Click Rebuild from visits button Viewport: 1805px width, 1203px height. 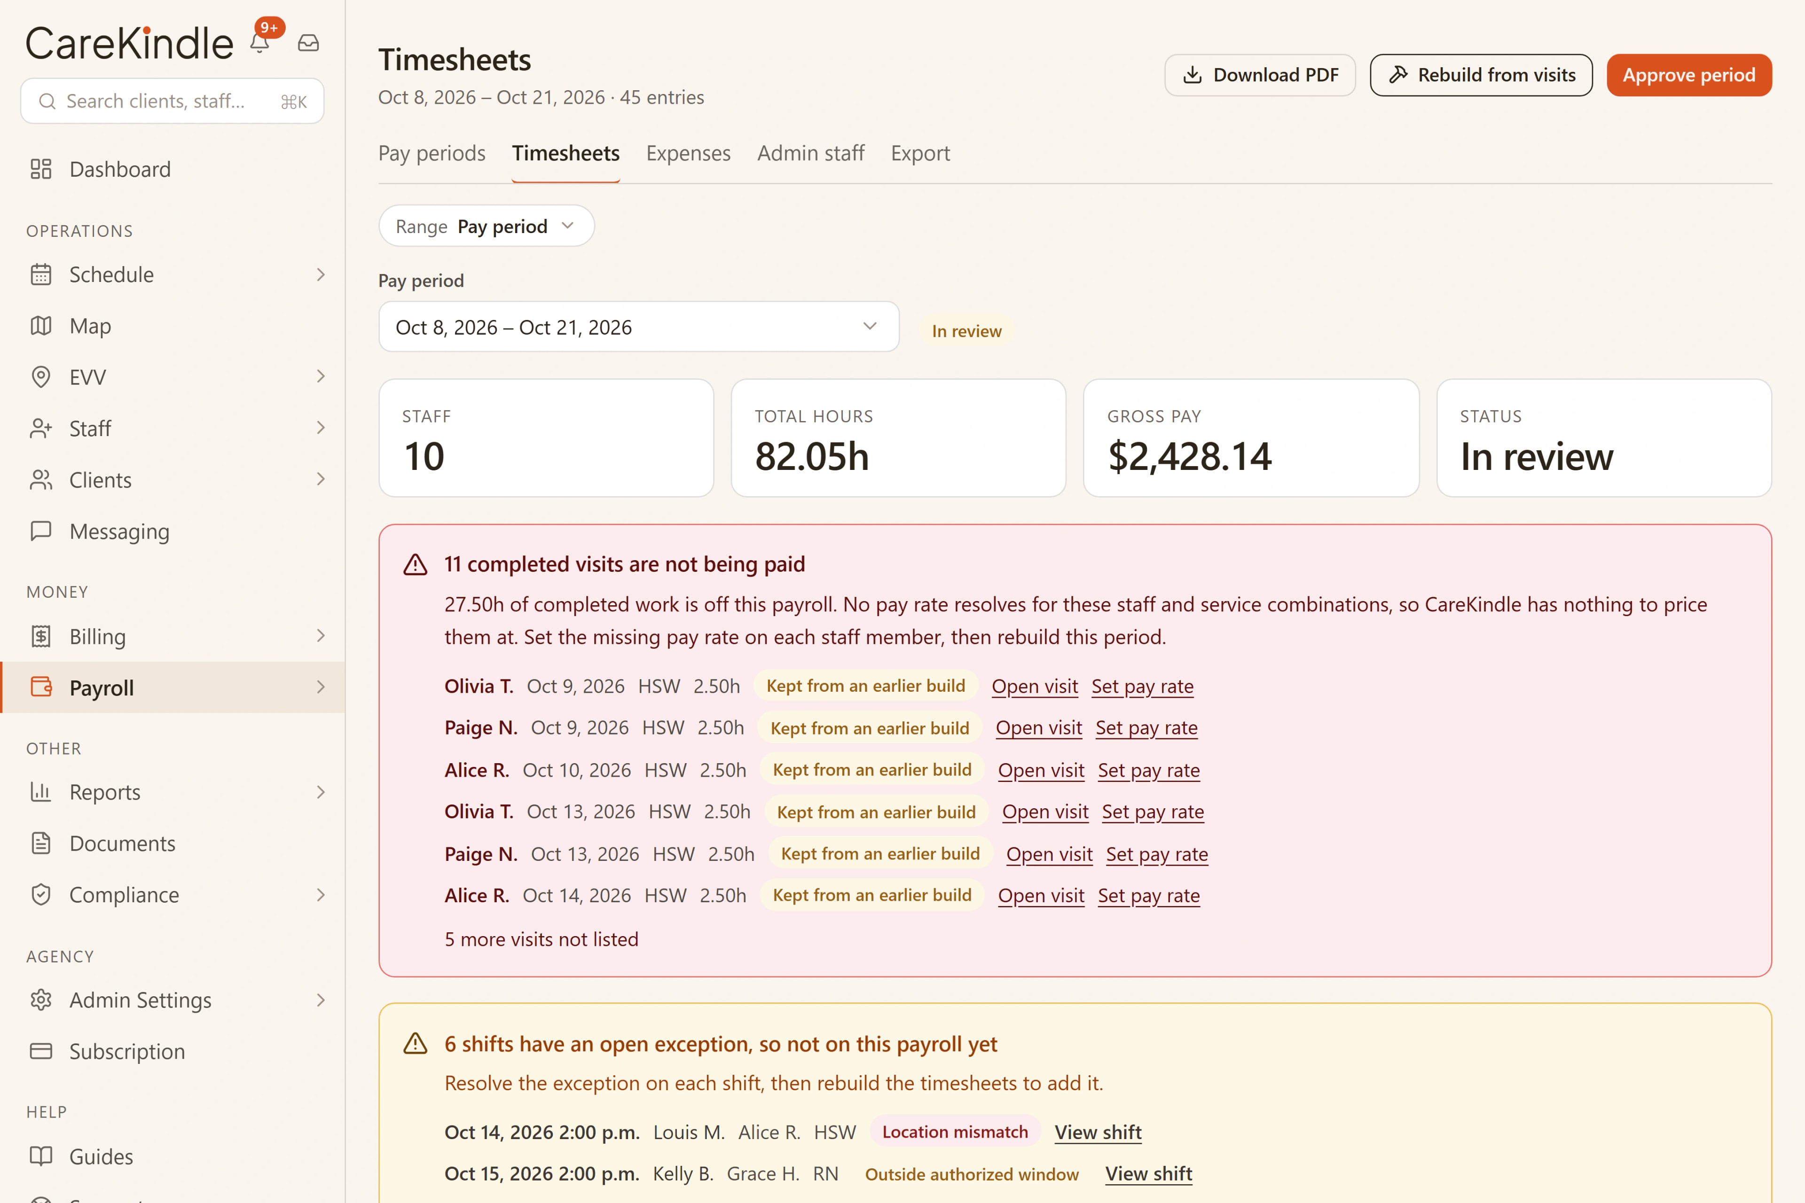point(1481,75)
